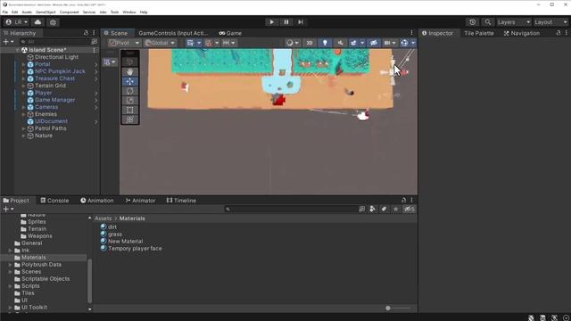Open the draw mode shading dropdown
Image resolution: width=571 pixels, height=321 pixels.
coord(292,43)
